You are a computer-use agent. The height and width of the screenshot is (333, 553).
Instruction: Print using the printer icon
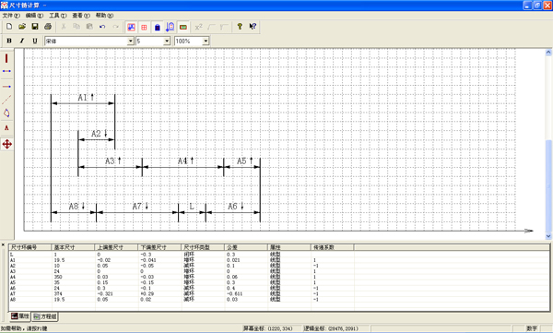(x=48, y=27)
